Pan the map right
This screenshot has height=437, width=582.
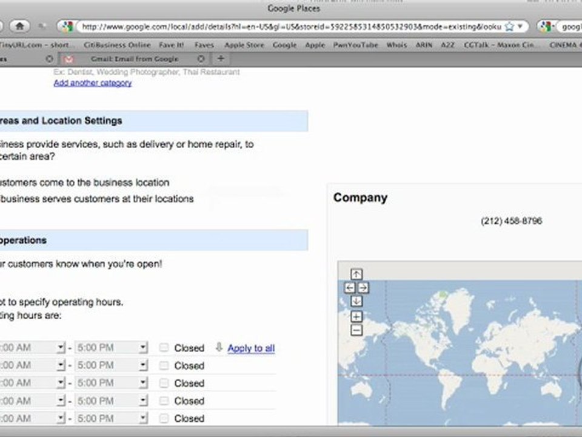coord(363,288)
